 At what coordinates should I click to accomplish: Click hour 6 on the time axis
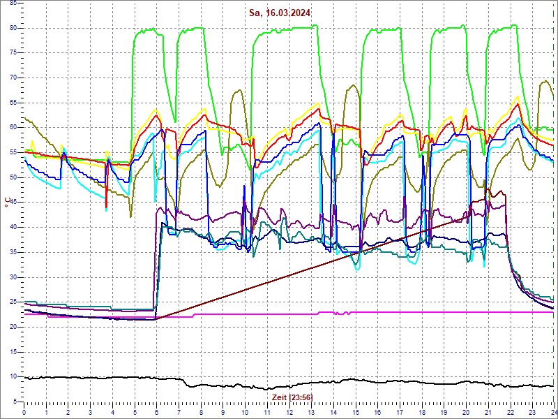pyautogui.click(x=156, y=412)
